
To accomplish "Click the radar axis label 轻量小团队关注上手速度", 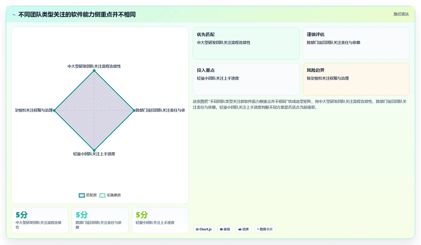I will click(x=94, y=154).
